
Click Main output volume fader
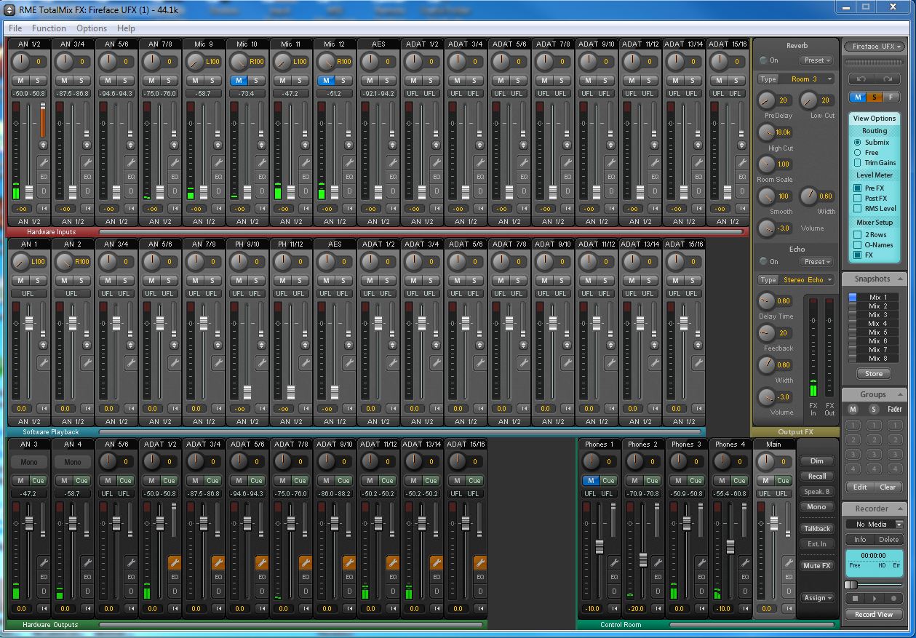[774, 523]
